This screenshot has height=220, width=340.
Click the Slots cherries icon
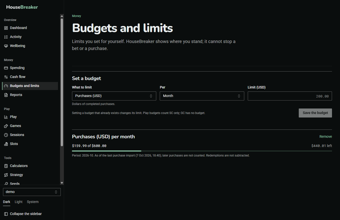[6, 144]
